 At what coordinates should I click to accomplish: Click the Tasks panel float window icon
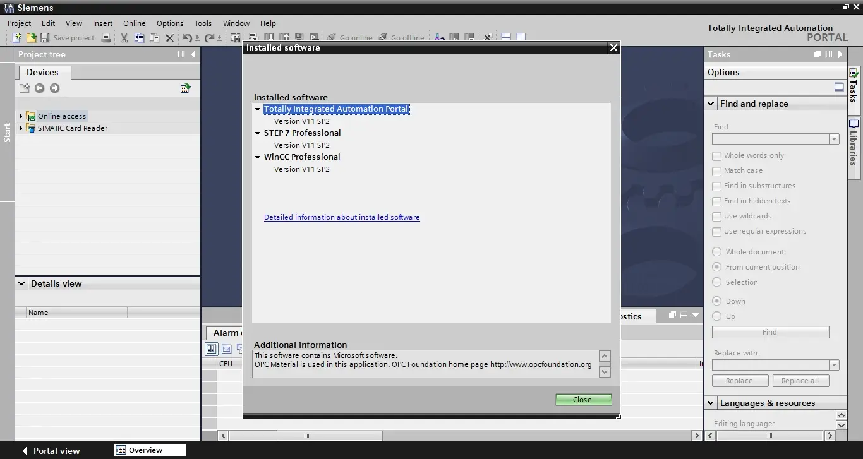point(817,54)
